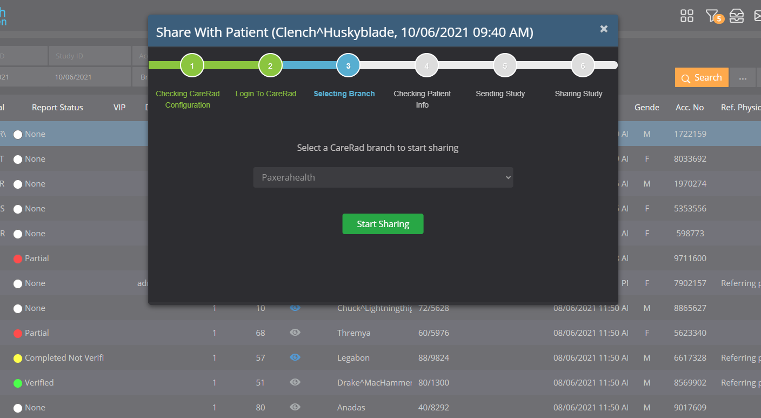
Task: Click the green Verified status dot
Action: click(17, 383)
